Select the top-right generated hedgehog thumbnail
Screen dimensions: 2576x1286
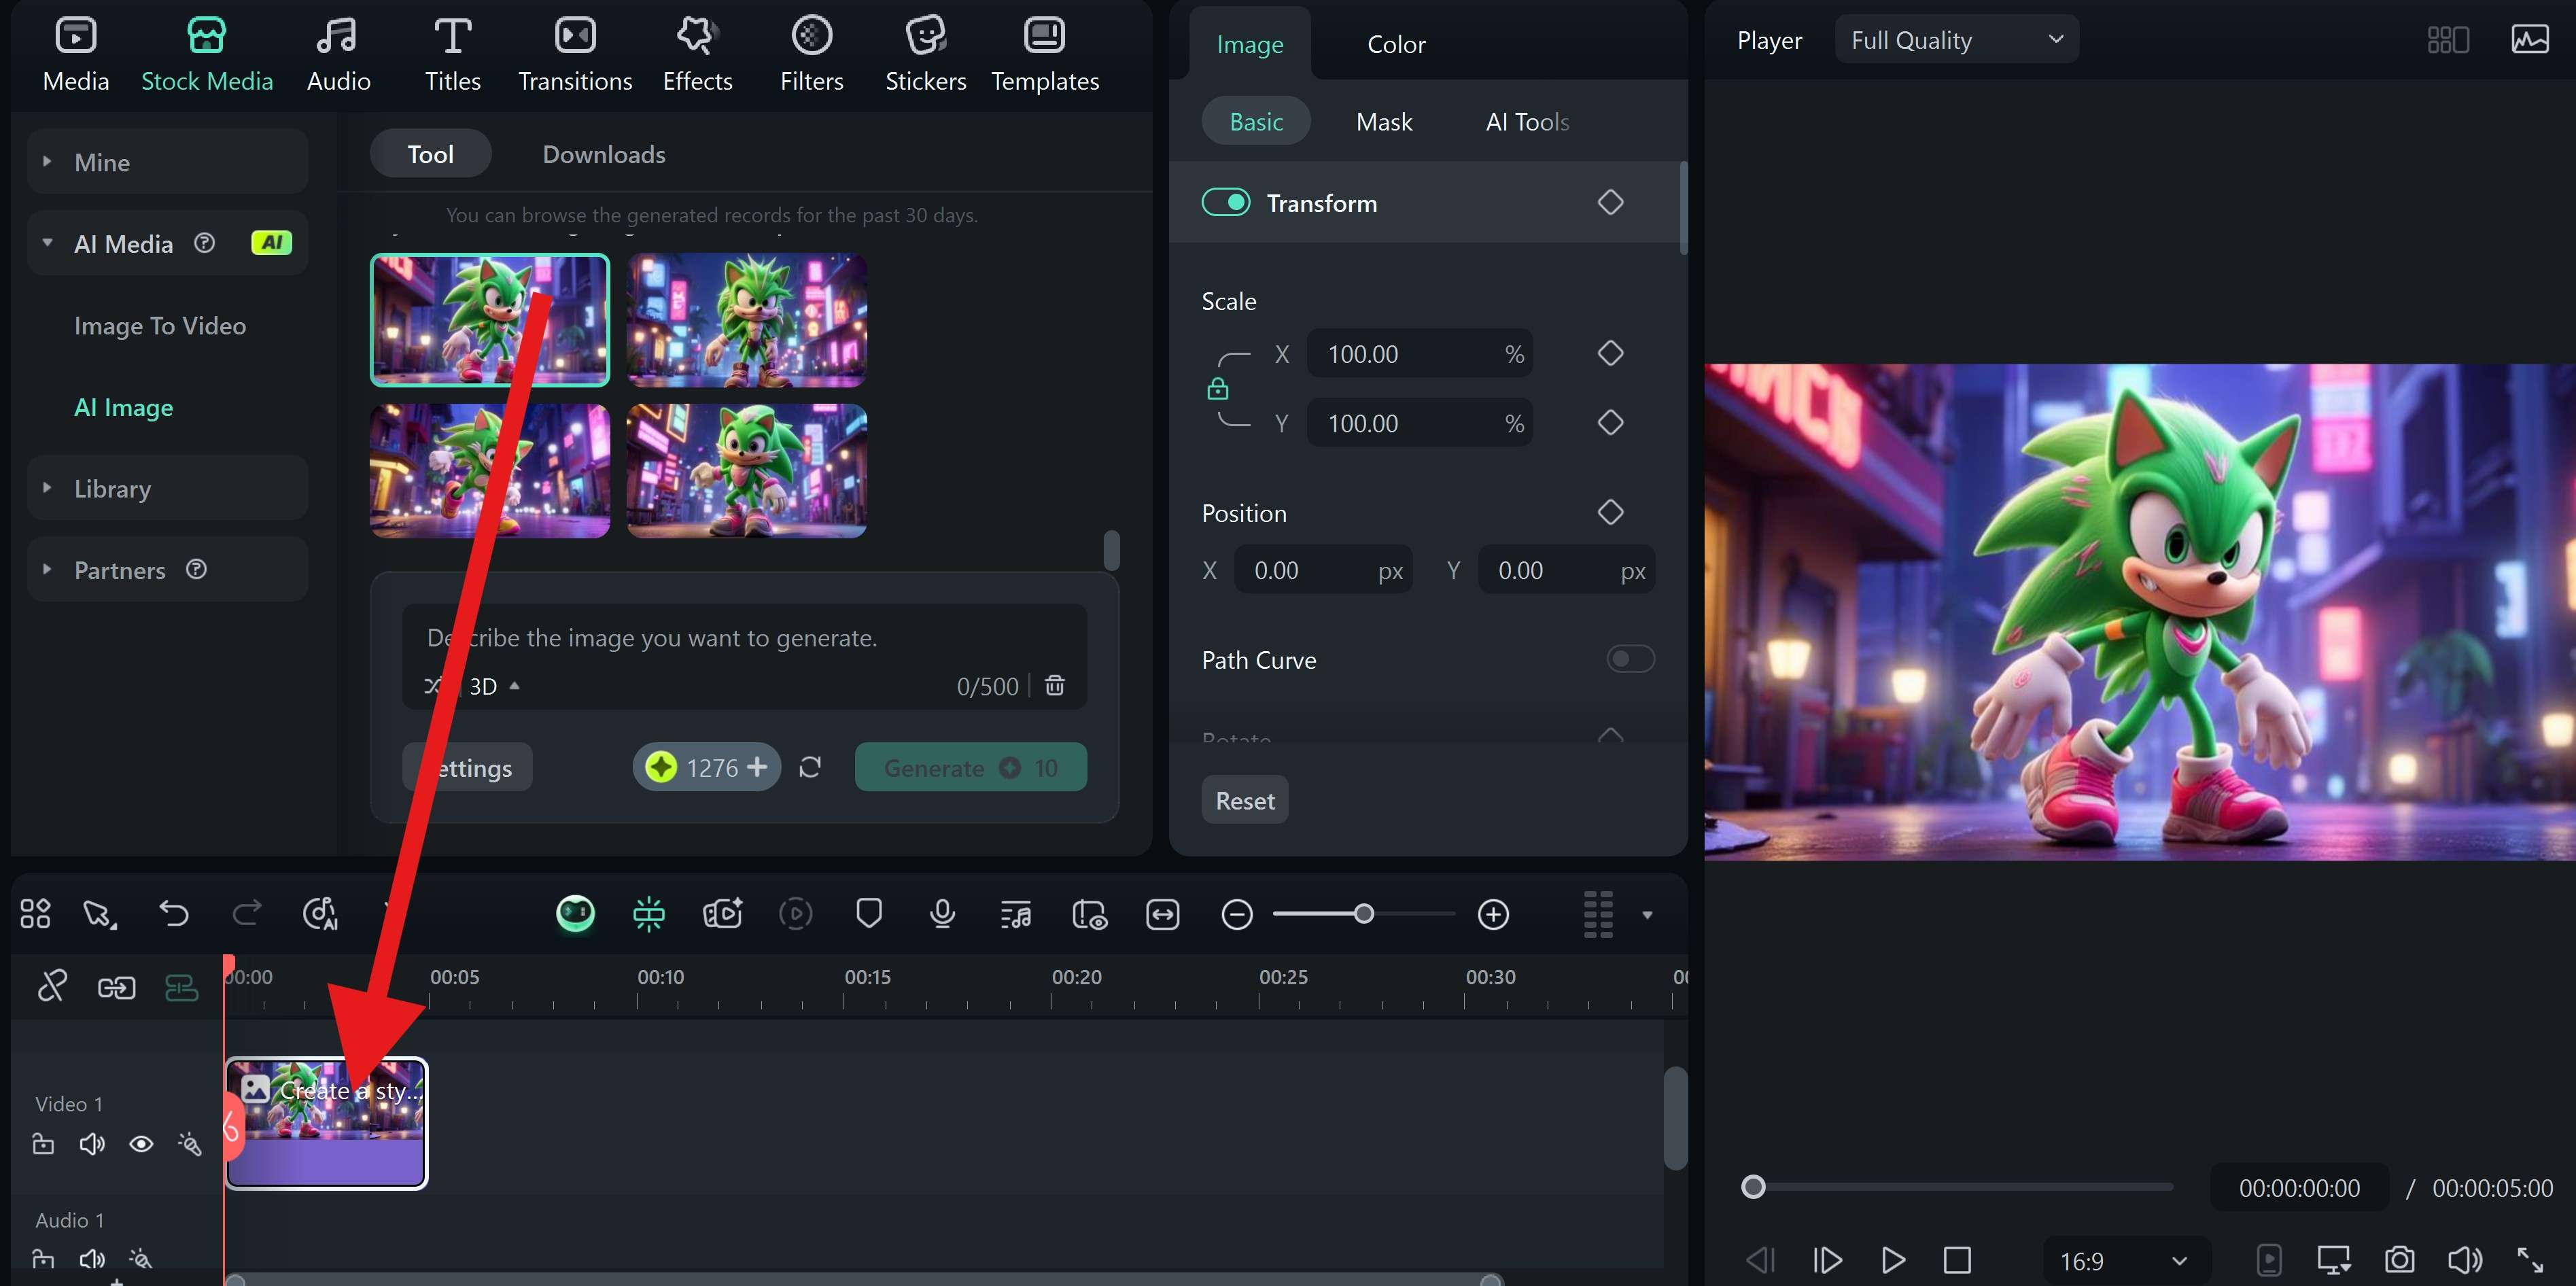(747, 320)
